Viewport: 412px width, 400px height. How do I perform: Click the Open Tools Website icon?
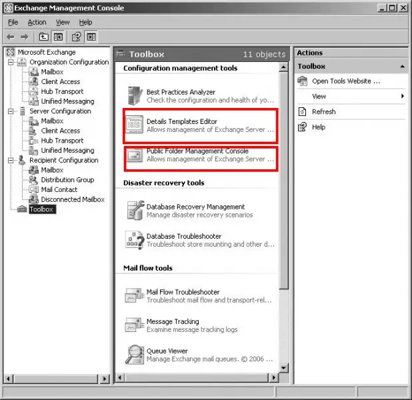(x=302, y=81)
